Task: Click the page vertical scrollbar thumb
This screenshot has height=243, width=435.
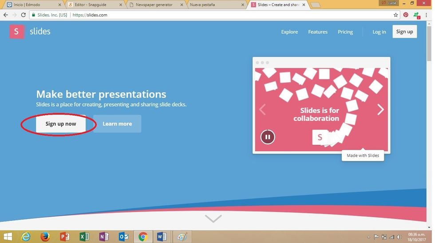Action: click(x=429, y=43)
